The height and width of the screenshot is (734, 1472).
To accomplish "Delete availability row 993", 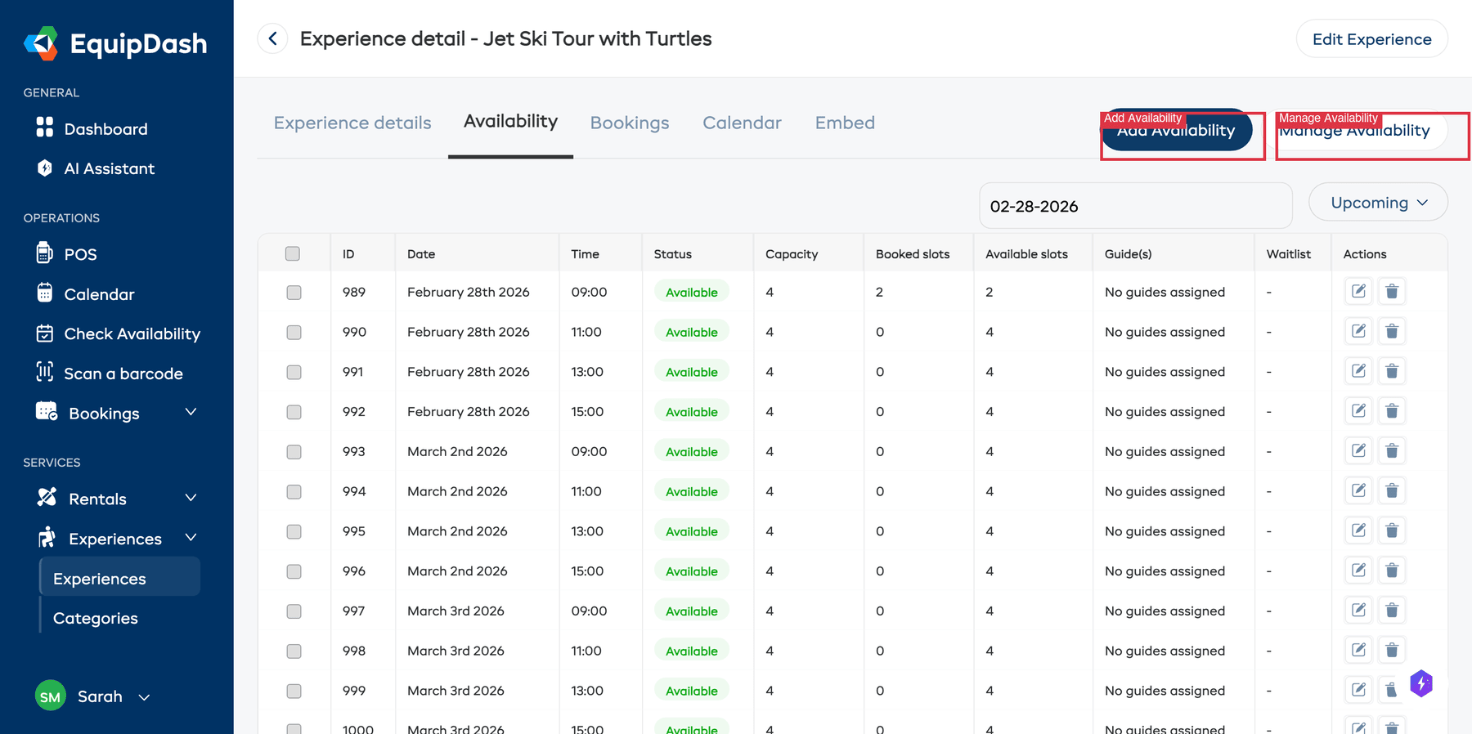I will click(x=1392, y=451).
